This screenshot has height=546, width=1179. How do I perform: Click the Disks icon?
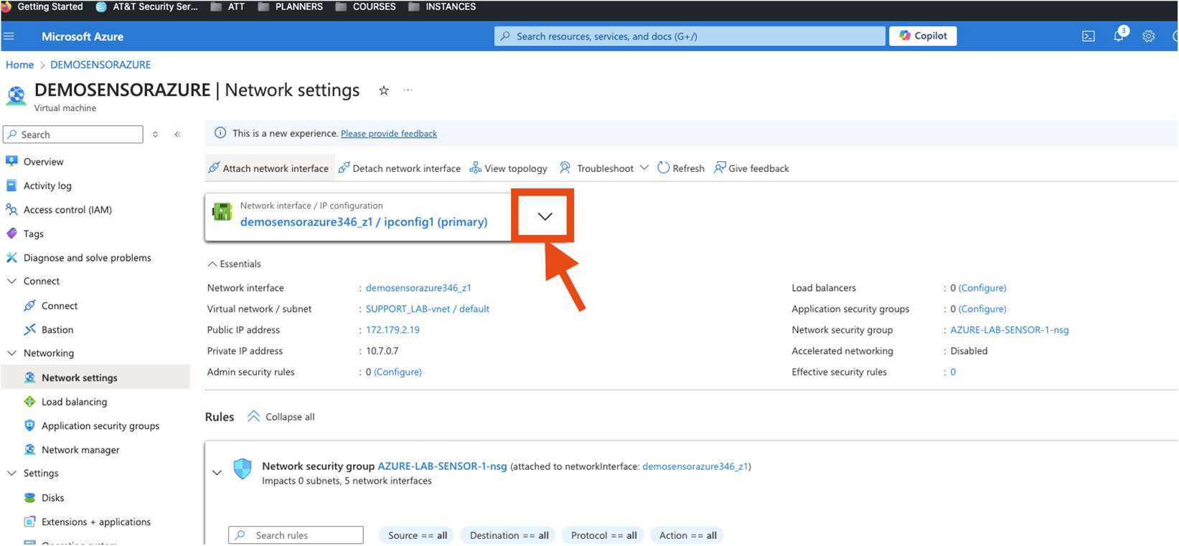(x=29, y=498)
